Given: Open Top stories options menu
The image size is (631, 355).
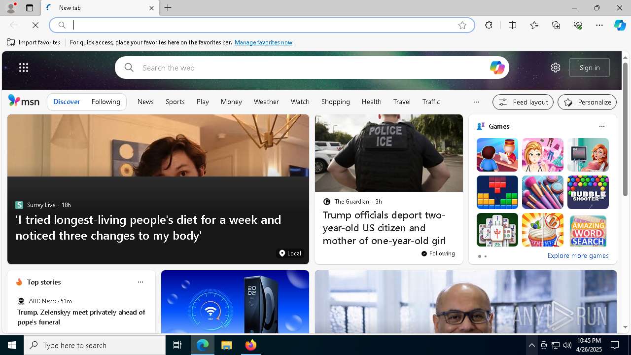Looking at the screenshot, I should (140, 282).
